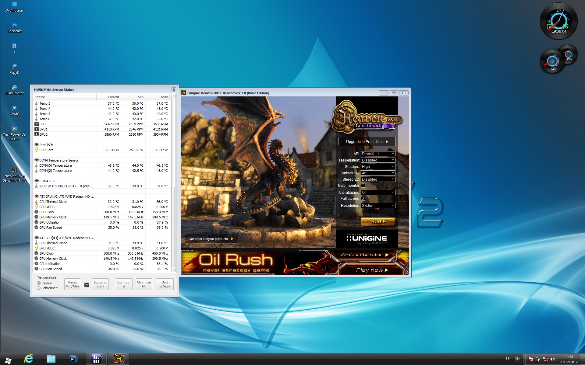Click the Action Center flag tray icon
Viewport: 585px width, 365px height.
[x=530, y=359]
